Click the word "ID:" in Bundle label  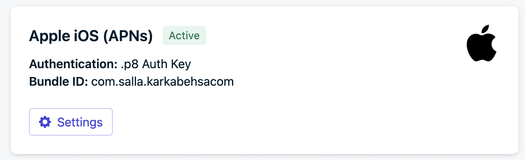80,82
